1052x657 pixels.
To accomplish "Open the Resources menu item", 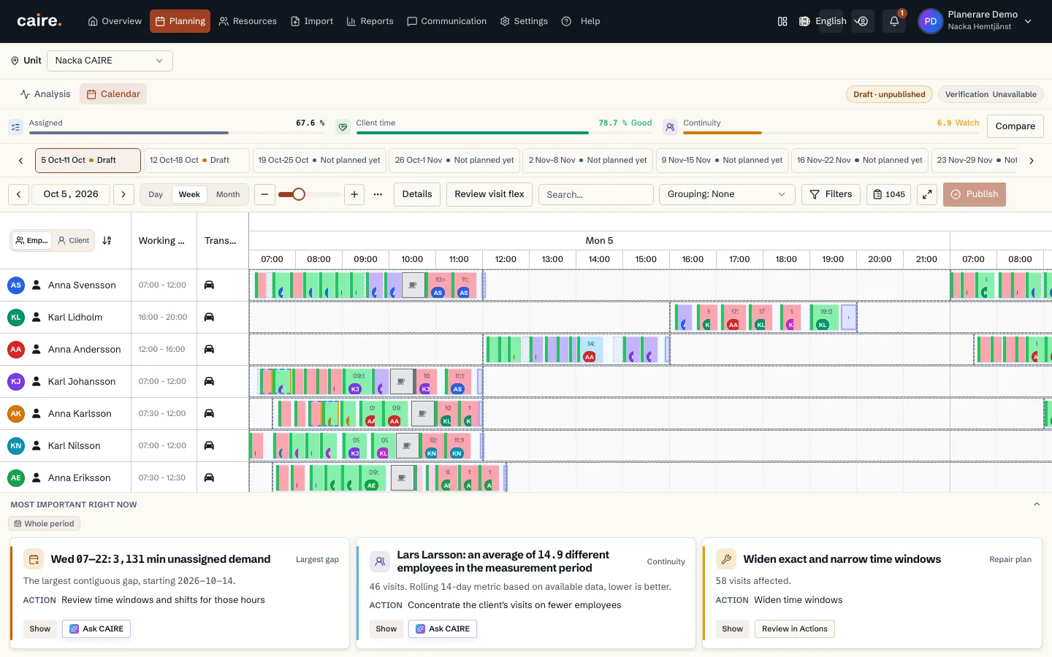I will tap(248, 21).
